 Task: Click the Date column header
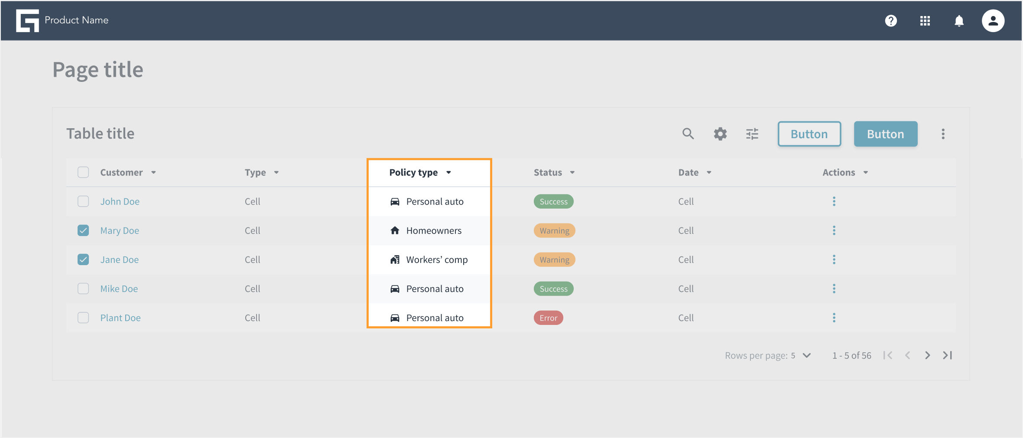pos(688,172)
